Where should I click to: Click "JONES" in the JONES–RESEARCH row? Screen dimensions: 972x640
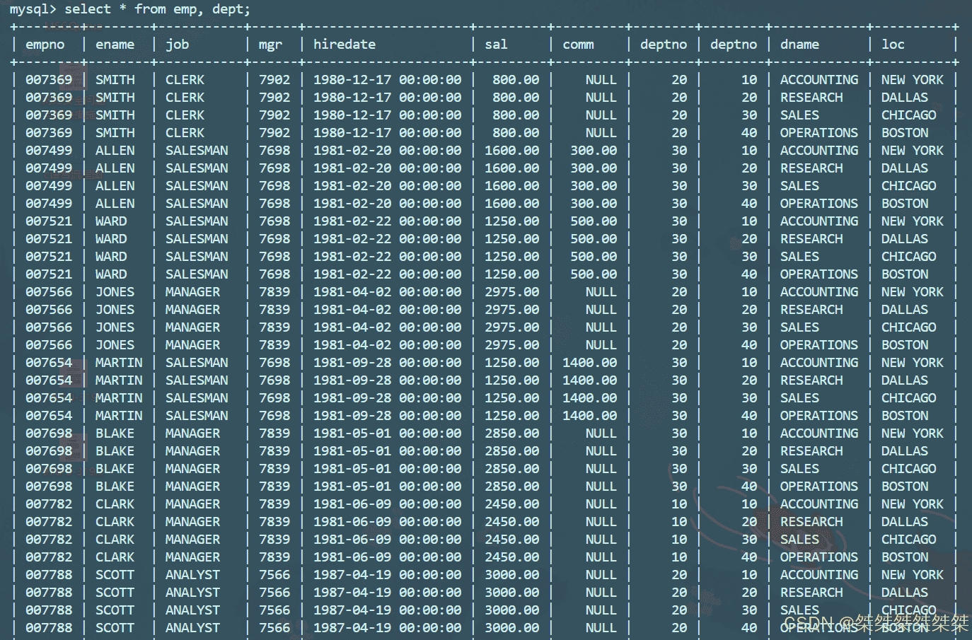115,310
